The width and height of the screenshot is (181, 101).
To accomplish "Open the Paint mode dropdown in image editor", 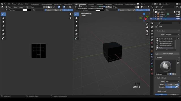I will (x=9, y=7).
